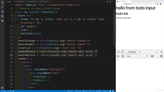Open the Chrome three-dot menu
This screenshot has width=164, height=92.
(x=163, y=4)
